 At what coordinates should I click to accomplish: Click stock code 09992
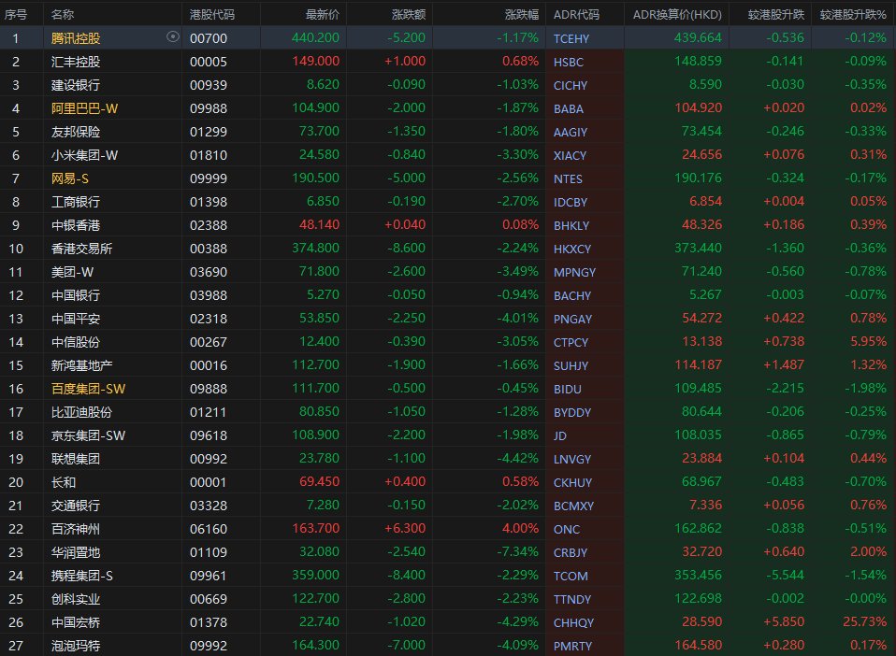click(x=208, y=646)
